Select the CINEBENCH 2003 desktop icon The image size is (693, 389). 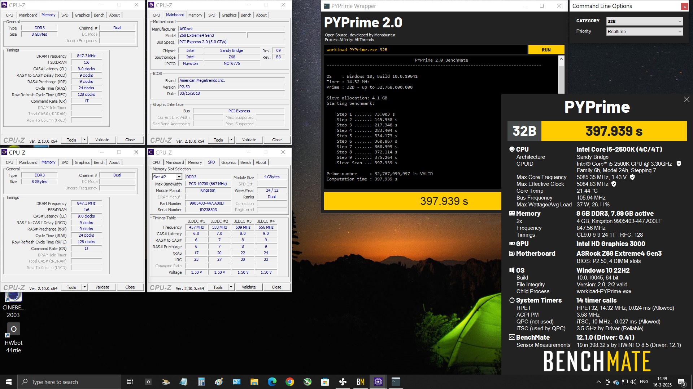click(x=13, y=305)
